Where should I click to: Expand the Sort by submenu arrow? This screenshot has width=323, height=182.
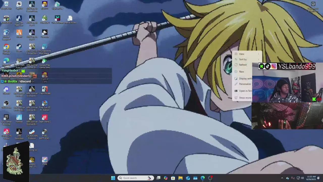[x=258, y=59]
